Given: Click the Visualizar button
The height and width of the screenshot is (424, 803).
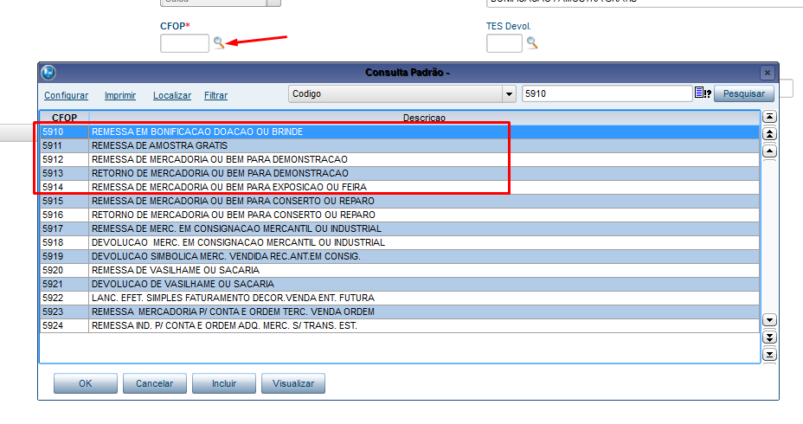Looking at the screenshot, I should pyautogui.click(x=293, y=383).
